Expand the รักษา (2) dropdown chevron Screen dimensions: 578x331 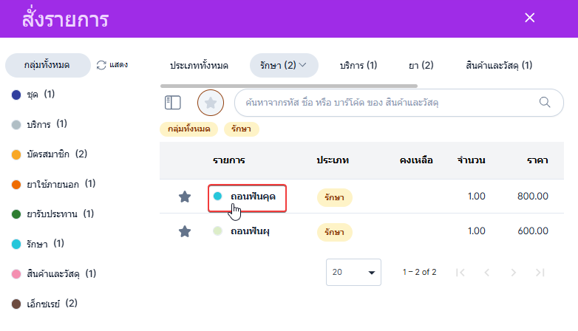(x=302, y=65)
